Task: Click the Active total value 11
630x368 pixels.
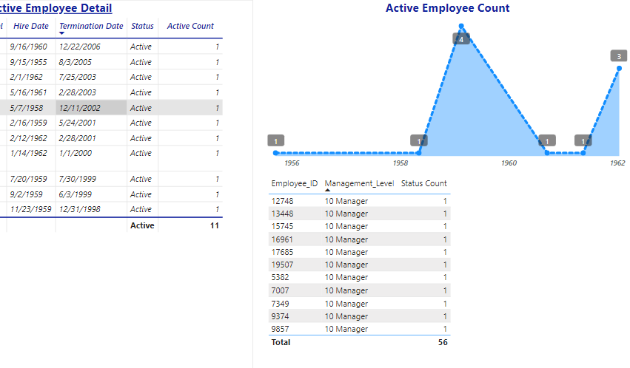Action: [x=215, y=225]
